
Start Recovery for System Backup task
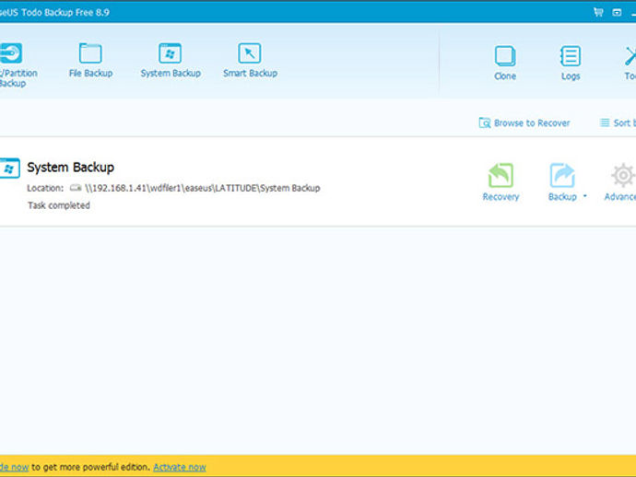(x=501, y=181)
